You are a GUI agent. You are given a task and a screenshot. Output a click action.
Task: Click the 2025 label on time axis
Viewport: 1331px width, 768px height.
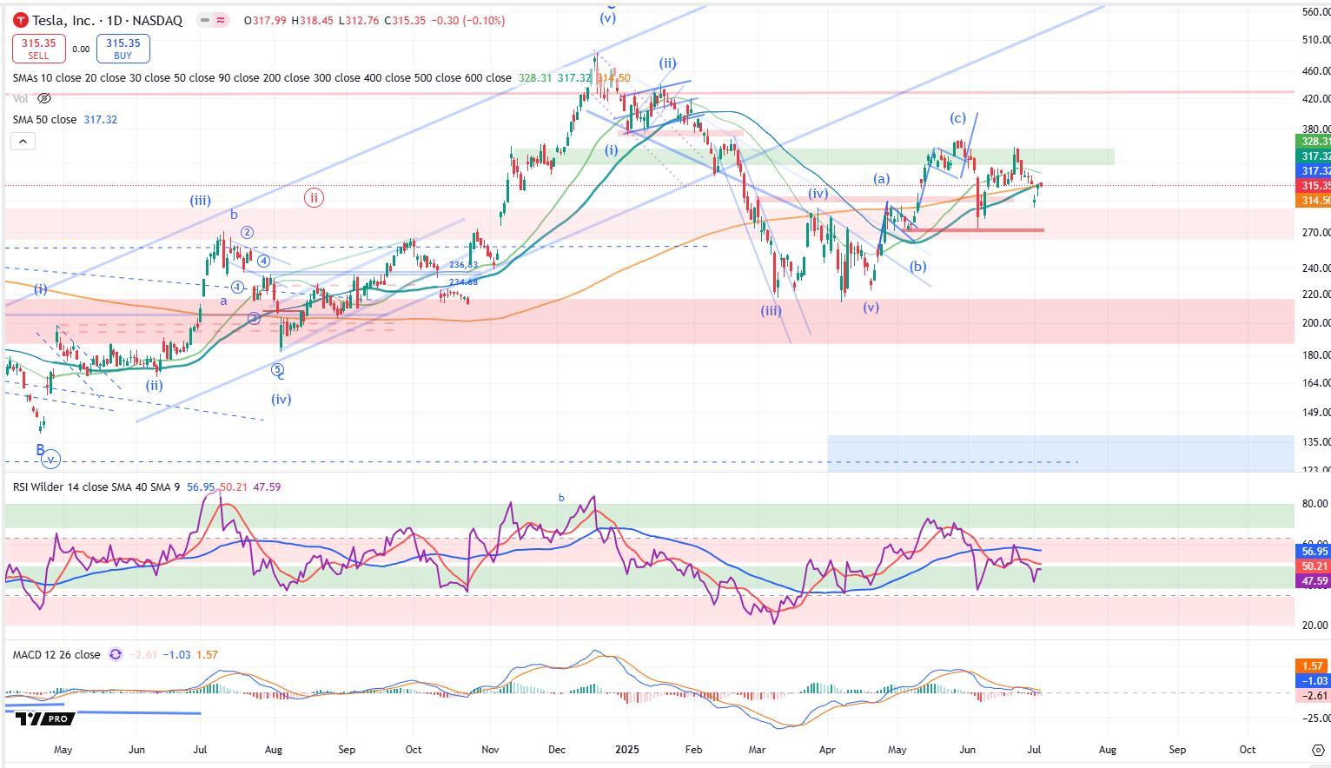tap(626, 749)
